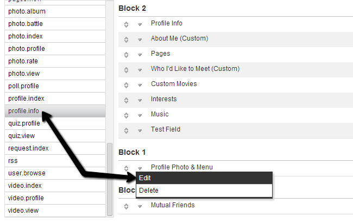Screen dimensions: 353x223
Task: Click the drag handle icon beside Profile Info
Action: coord(126,24)
